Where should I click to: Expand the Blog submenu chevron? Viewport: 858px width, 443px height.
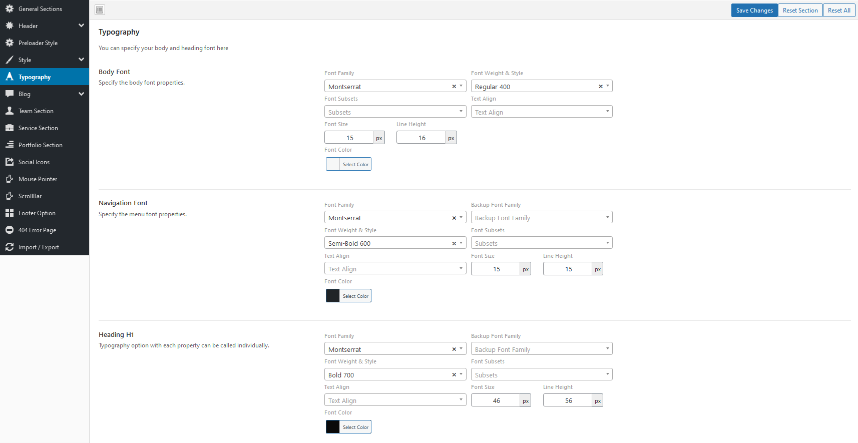pyautogui.click(x=81, y=94)
